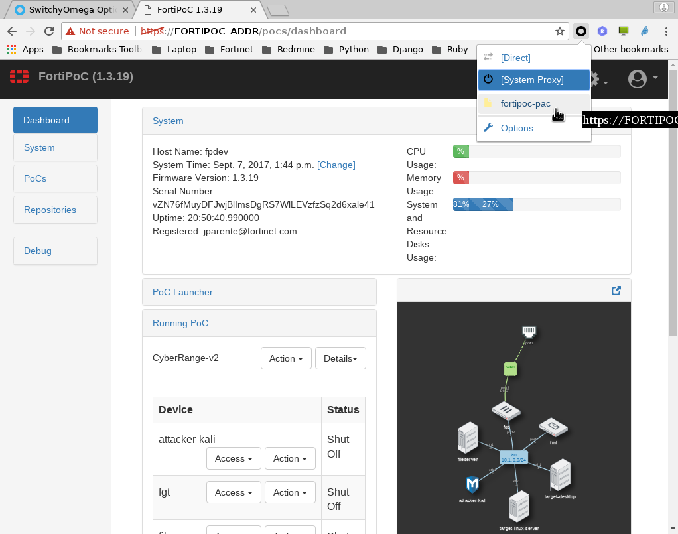This screenshot has width=678, height=534.
Task: Open SwitchyOmega Options menu entry
Action: (516, 128)
